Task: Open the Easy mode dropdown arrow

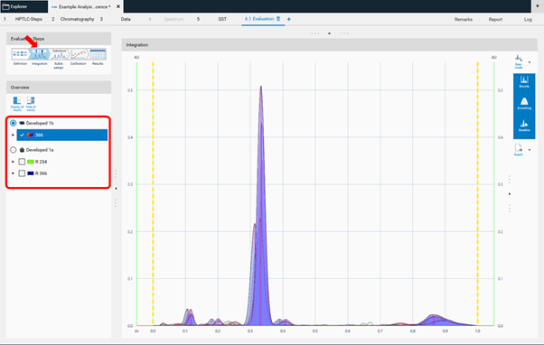Action: [x=530, y=62]
